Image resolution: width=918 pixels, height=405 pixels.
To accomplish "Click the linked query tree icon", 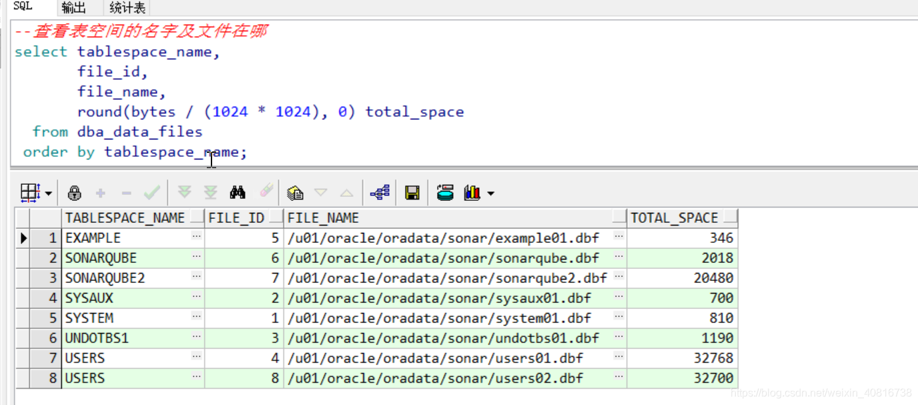I will coord(380,193).
